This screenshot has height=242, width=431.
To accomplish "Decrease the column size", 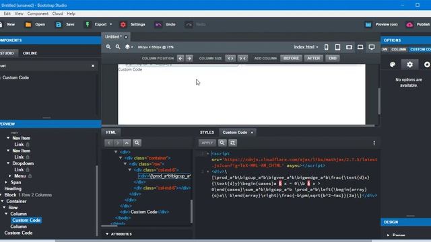I will 242,58.
